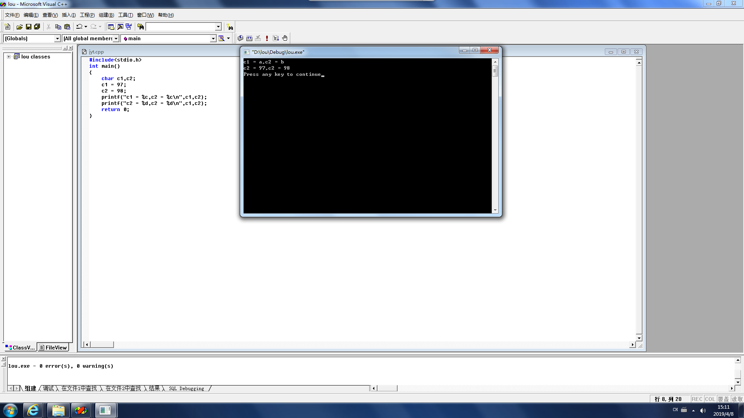The image size is (744, 418).
Task: Click the Compile icon in build toolbar
Action: 241,38
